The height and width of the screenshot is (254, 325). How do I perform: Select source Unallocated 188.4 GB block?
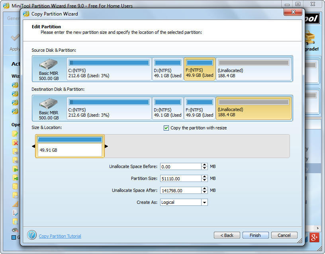tap(254, 69)
